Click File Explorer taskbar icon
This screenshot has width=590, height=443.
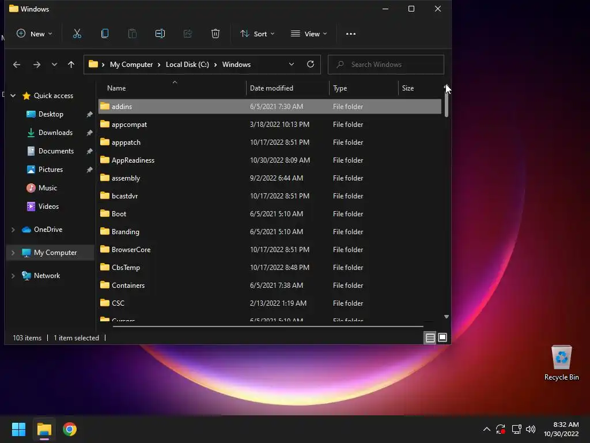[44, 429]
